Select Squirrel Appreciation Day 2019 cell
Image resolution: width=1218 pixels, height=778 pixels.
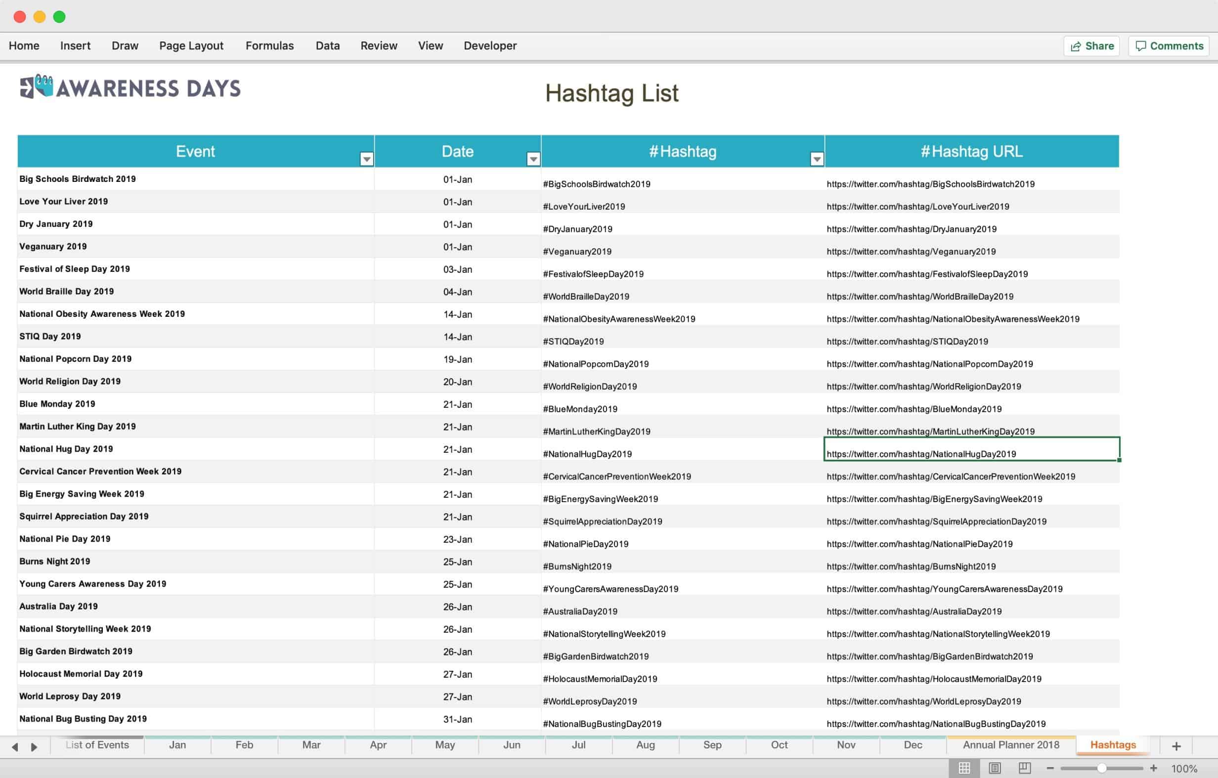pyautogui.click(x=196, y=517)
